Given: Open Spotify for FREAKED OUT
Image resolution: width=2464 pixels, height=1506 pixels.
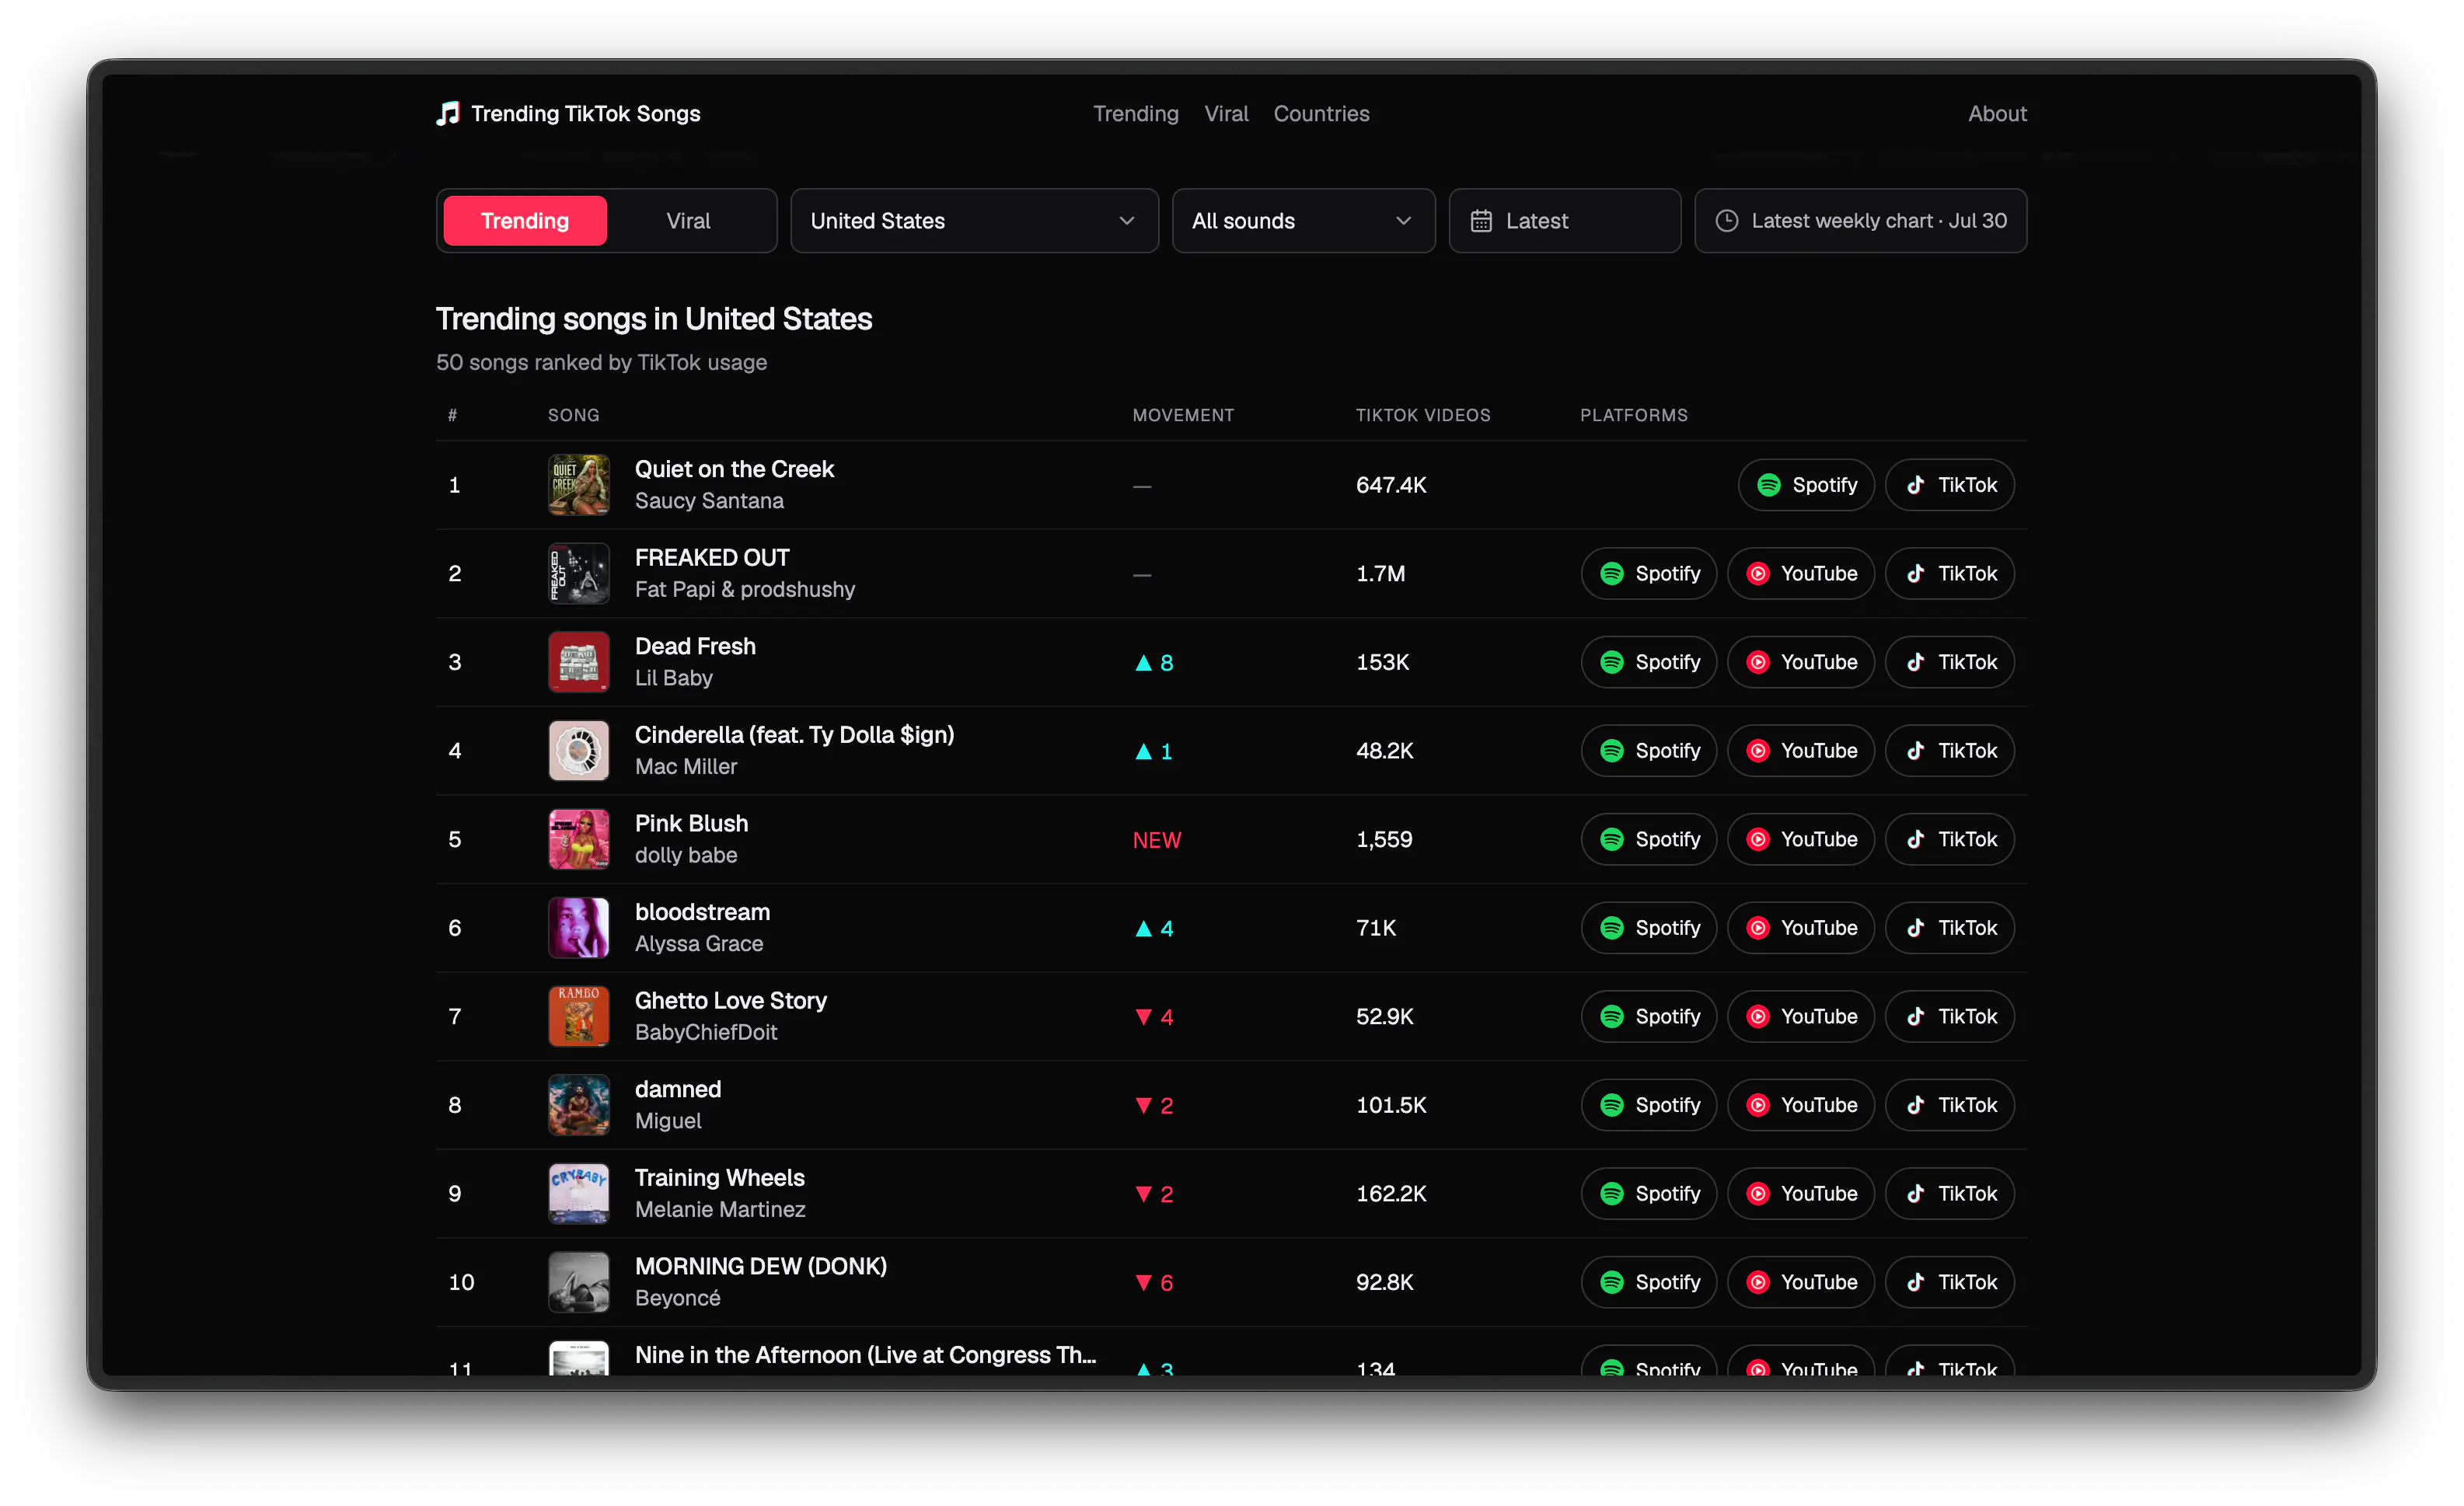Looking at the screenshot, I should (1649, 573).
